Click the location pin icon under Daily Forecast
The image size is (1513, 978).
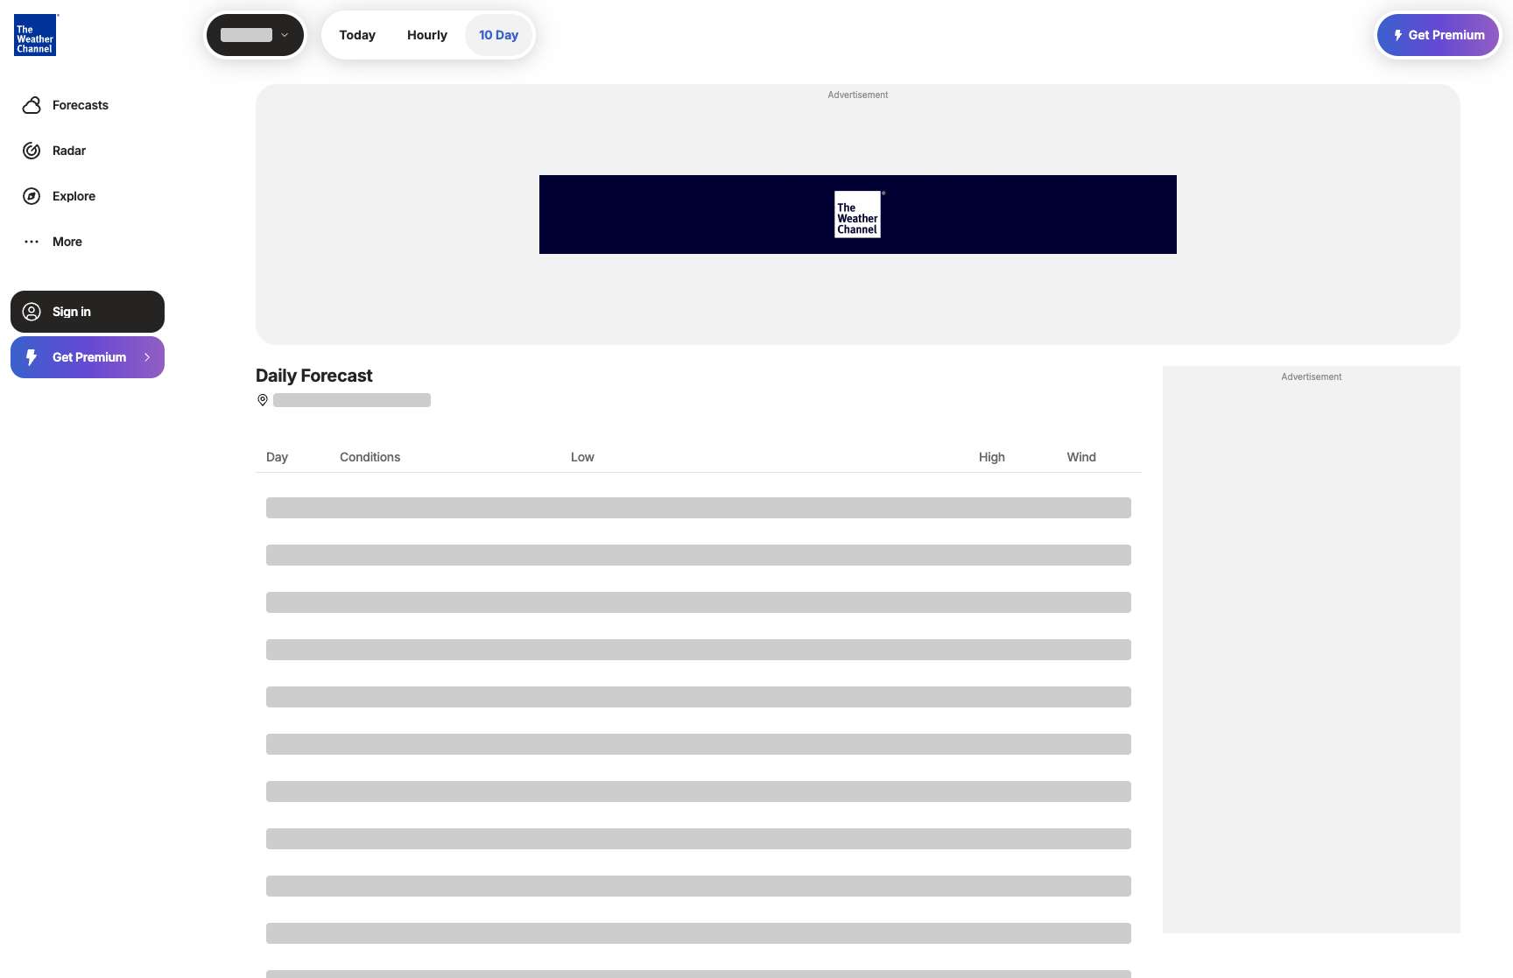point(263,400)
